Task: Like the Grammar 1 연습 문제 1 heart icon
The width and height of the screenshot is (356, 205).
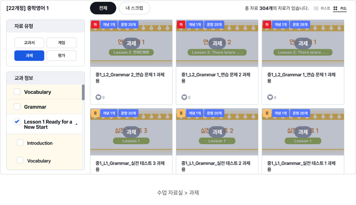Action: coord(270,97)
